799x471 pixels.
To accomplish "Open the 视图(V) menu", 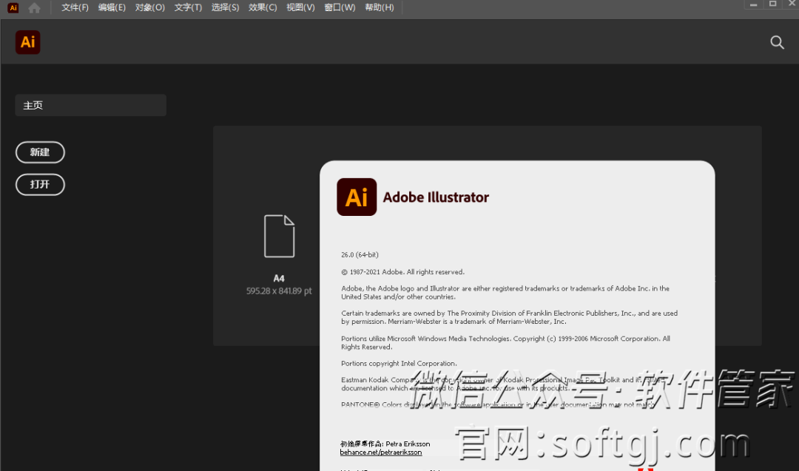I will (300, 7).
